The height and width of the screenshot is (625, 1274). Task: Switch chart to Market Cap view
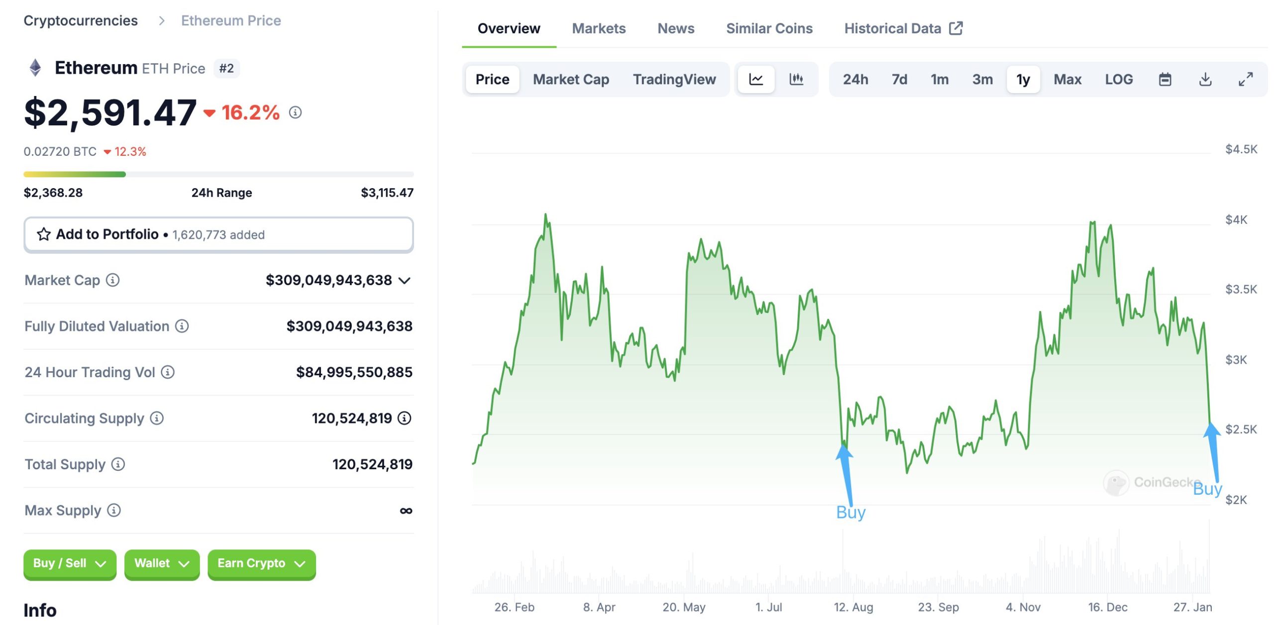tap(570, 79)
